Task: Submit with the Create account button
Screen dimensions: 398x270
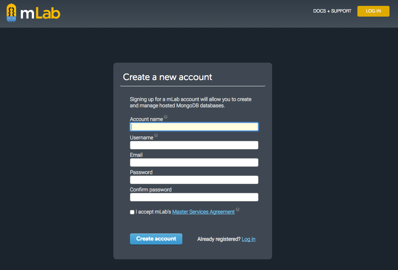Action: pyautogui.click(x=156, y=239)
